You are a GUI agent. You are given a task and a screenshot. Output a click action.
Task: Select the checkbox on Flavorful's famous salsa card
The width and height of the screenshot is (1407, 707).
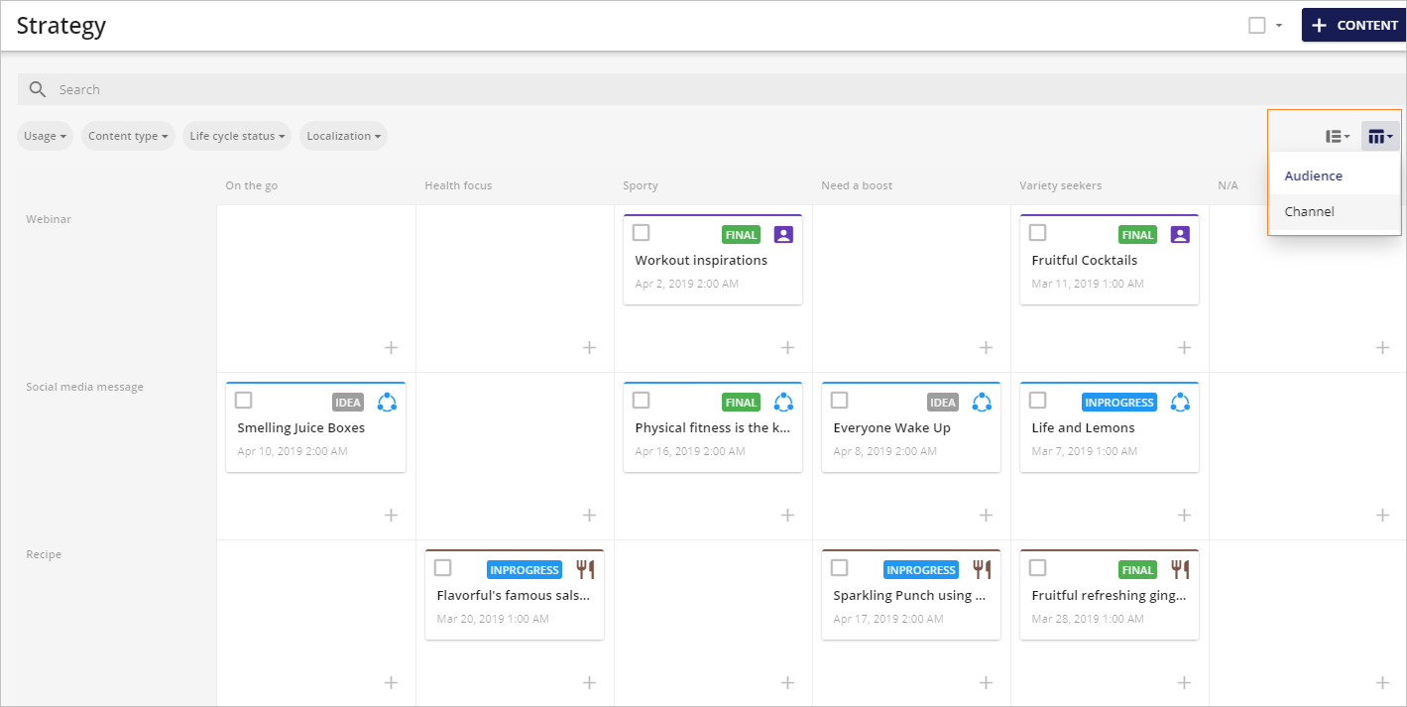tap(442, 568)
